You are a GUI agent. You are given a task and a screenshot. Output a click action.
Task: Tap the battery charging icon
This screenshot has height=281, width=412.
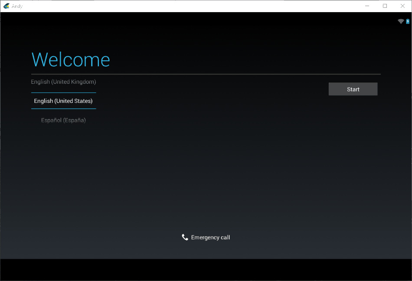click(x=408, y=21)
